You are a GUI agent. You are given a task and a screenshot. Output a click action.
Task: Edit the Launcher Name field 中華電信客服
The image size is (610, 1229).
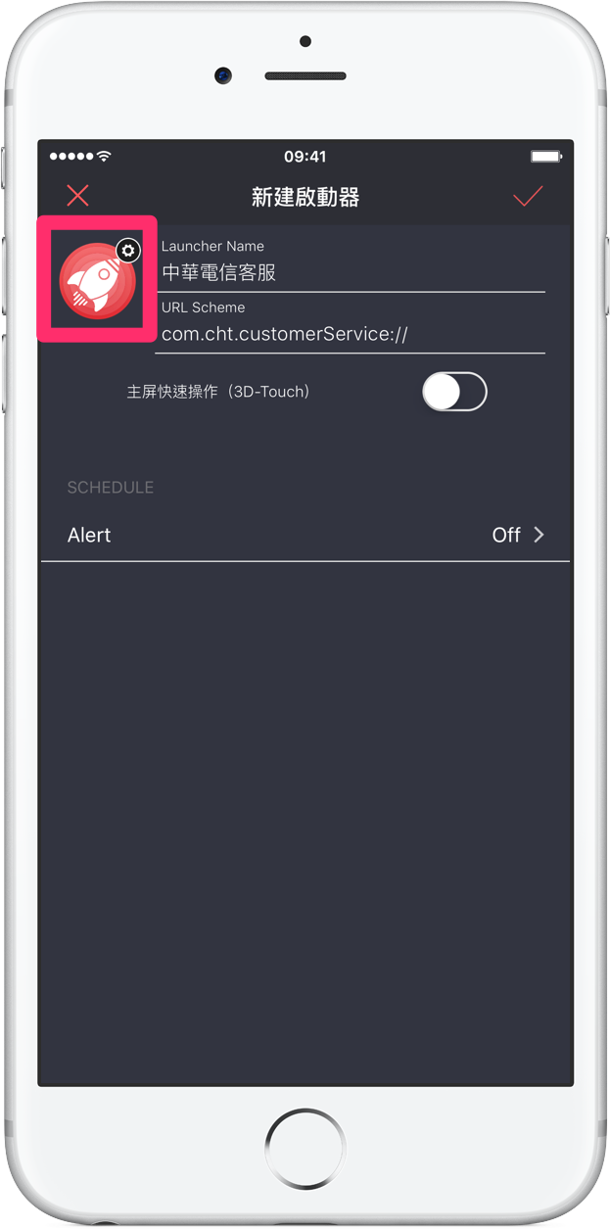[351, 273]
